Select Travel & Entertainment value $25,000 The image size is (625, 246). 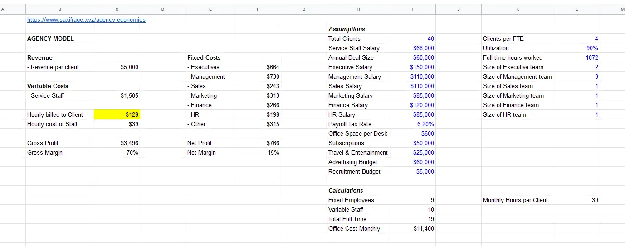(x=413, y=153)
